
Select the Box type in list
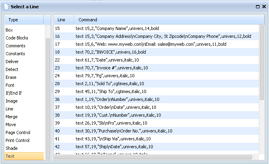pyautogui.click(x=9, y=30)
